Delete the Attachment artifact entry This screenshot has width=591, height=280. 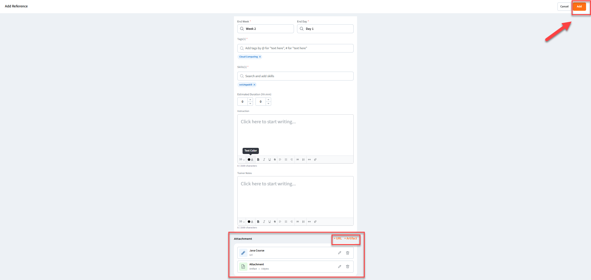(348, 266)
